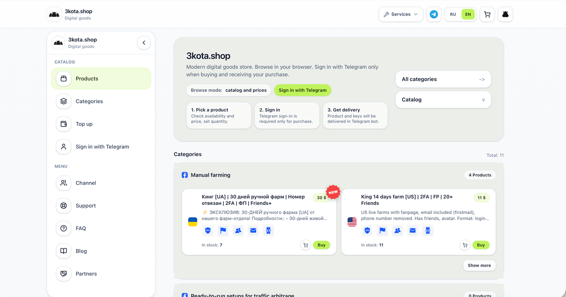Show more Manual farming products
The width and height of the screenshot is (566, 297).
[x=479, y=265]
